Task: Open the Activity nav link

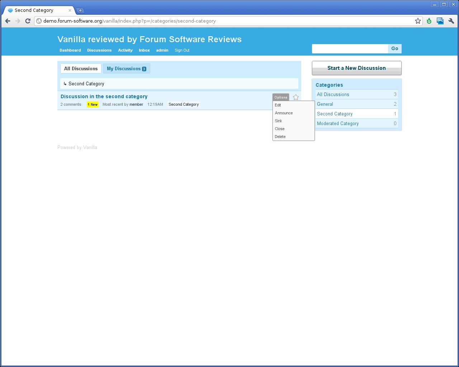Action: [x=125, y=50]
